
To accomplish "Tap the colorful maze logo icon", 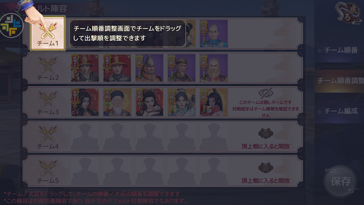I will [x=12, y=26].
